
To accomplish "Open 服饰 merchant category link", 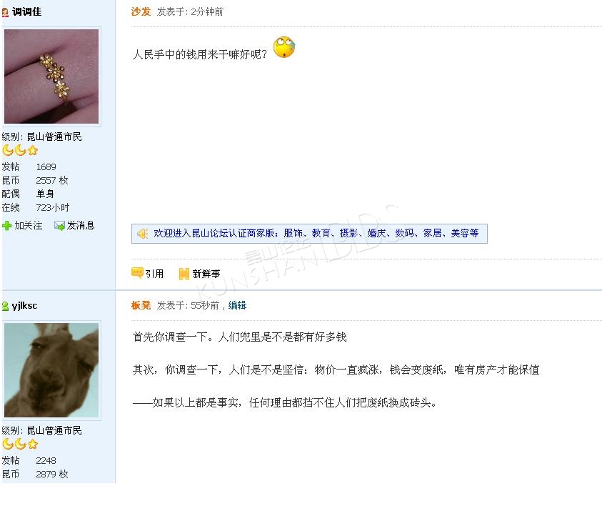I will point(293,233).
